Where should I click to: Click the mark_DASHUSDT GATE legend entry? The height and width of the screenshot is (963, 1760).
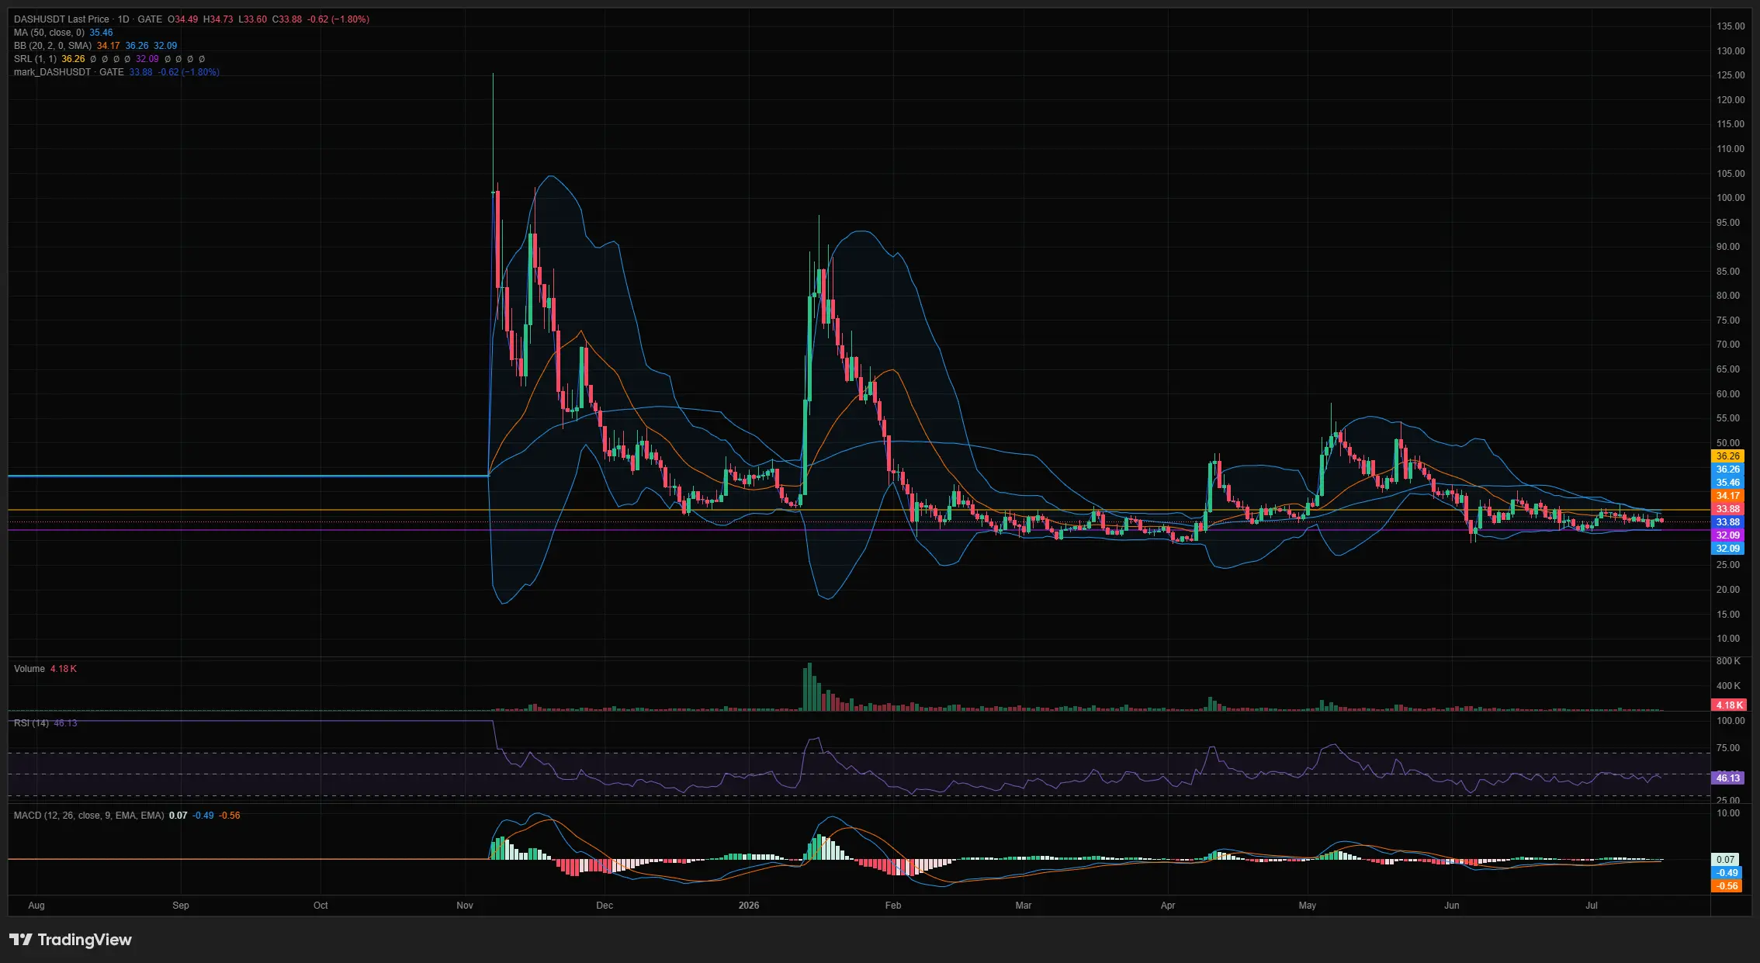pos(69,72)
